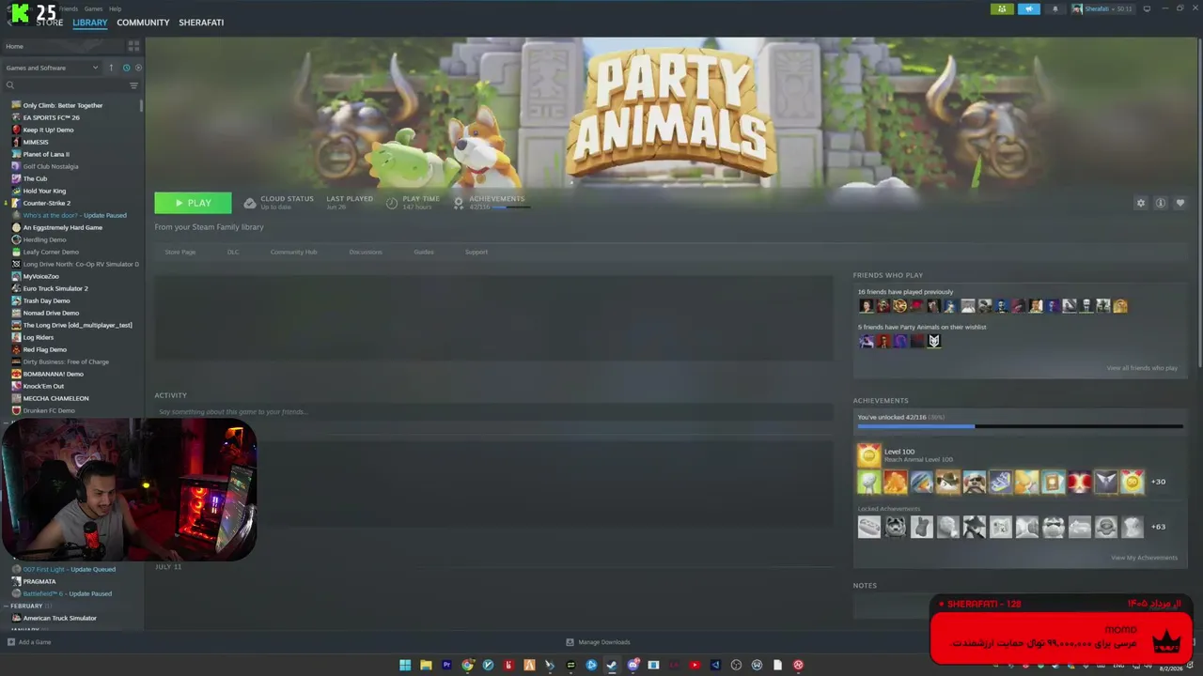Open the Support link
The height and width of the screenshot is (676, 1203).
point(477,252)
